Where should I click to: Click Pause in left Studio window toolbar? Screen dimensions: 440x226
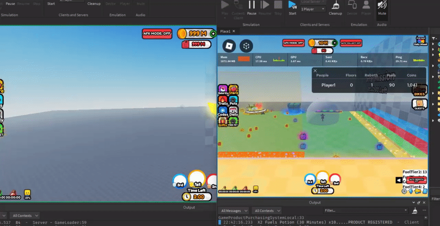pos(11,4)
